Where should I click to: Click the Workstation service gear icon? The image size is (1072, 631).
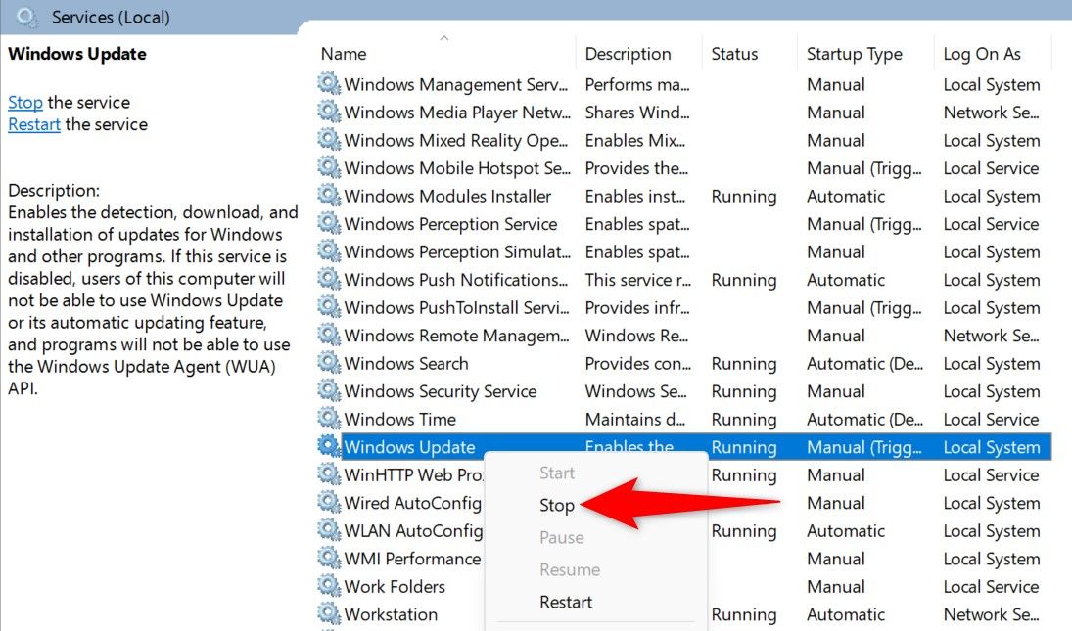pyautogui.click(x=327, y=614)
